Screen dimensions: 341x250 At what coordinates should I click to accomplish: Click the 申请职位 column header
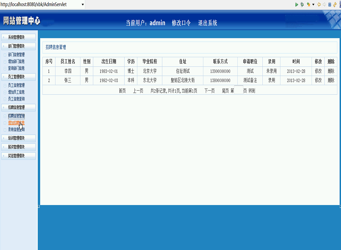coord(250,62)
